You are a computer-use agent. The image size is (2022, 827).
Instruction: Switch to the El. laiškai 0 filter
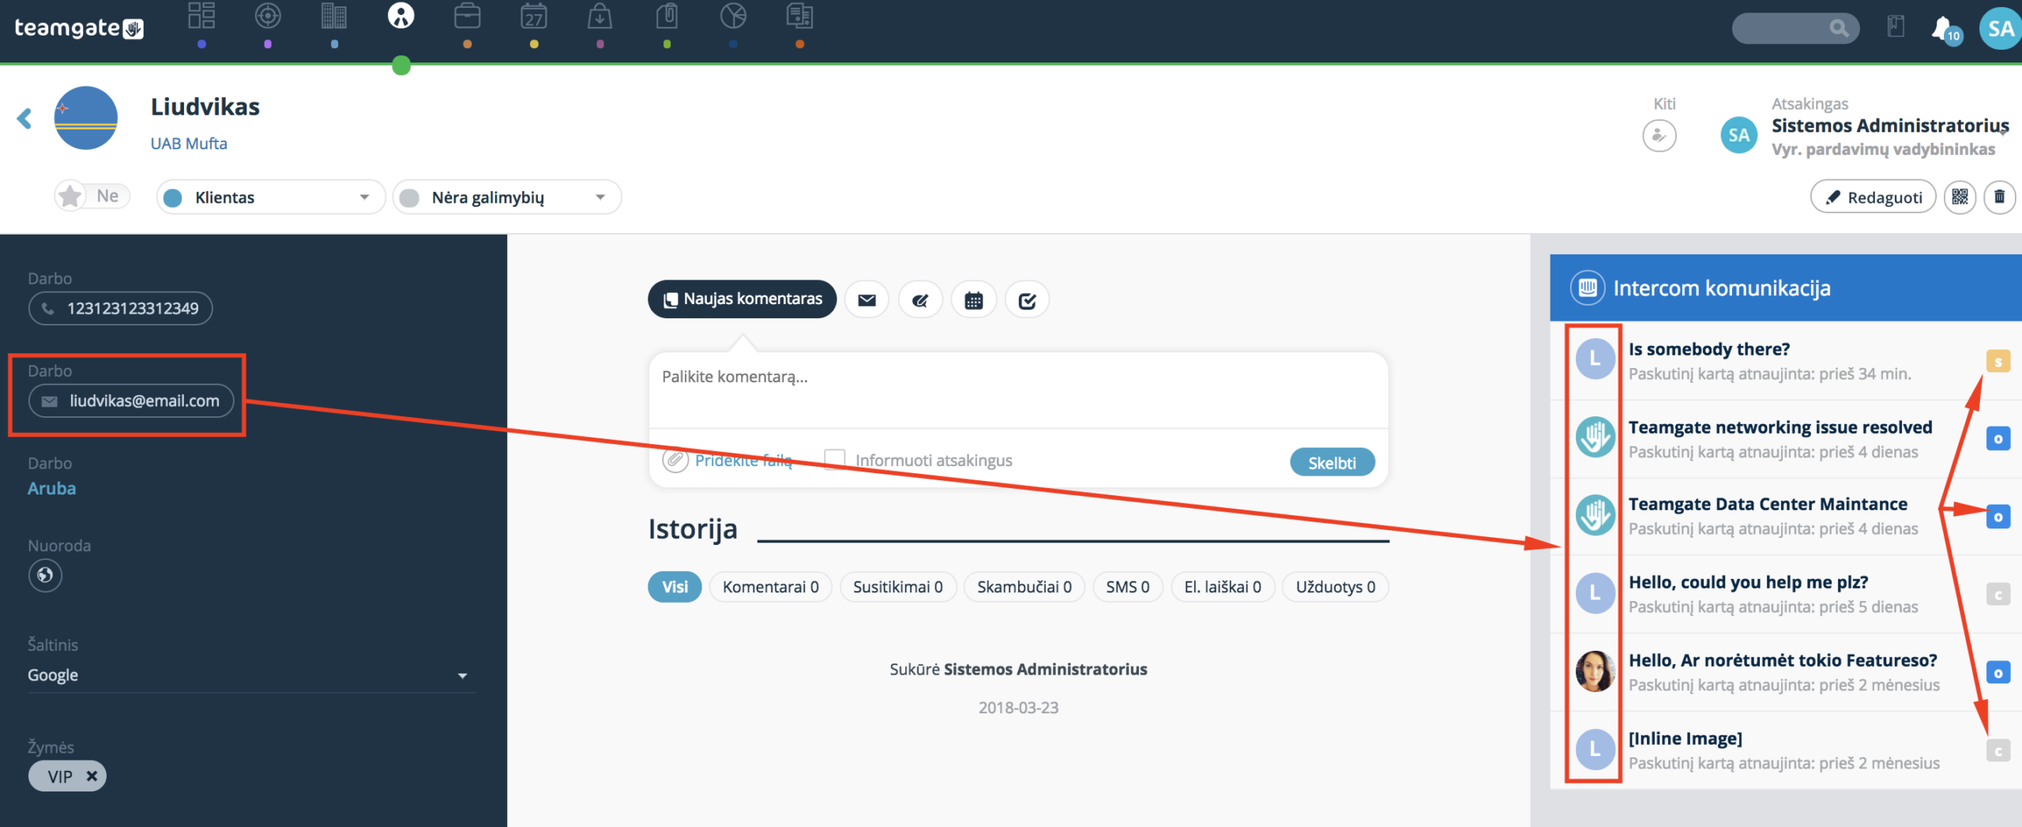[1223, 587]
